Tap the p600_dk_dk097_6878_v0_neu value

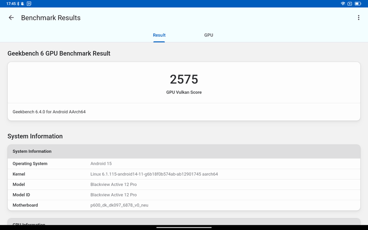coord(119,205)
